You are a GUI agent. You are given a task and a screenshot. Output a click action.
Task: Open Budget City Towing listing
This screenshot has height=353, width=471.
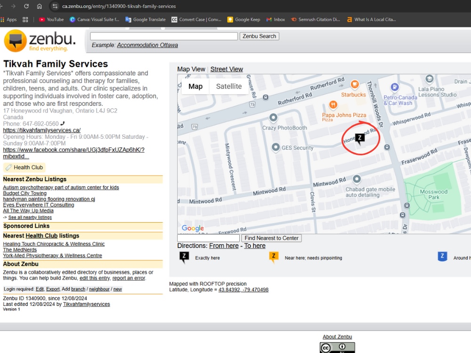pyautogui.click(x=24, y=193)
